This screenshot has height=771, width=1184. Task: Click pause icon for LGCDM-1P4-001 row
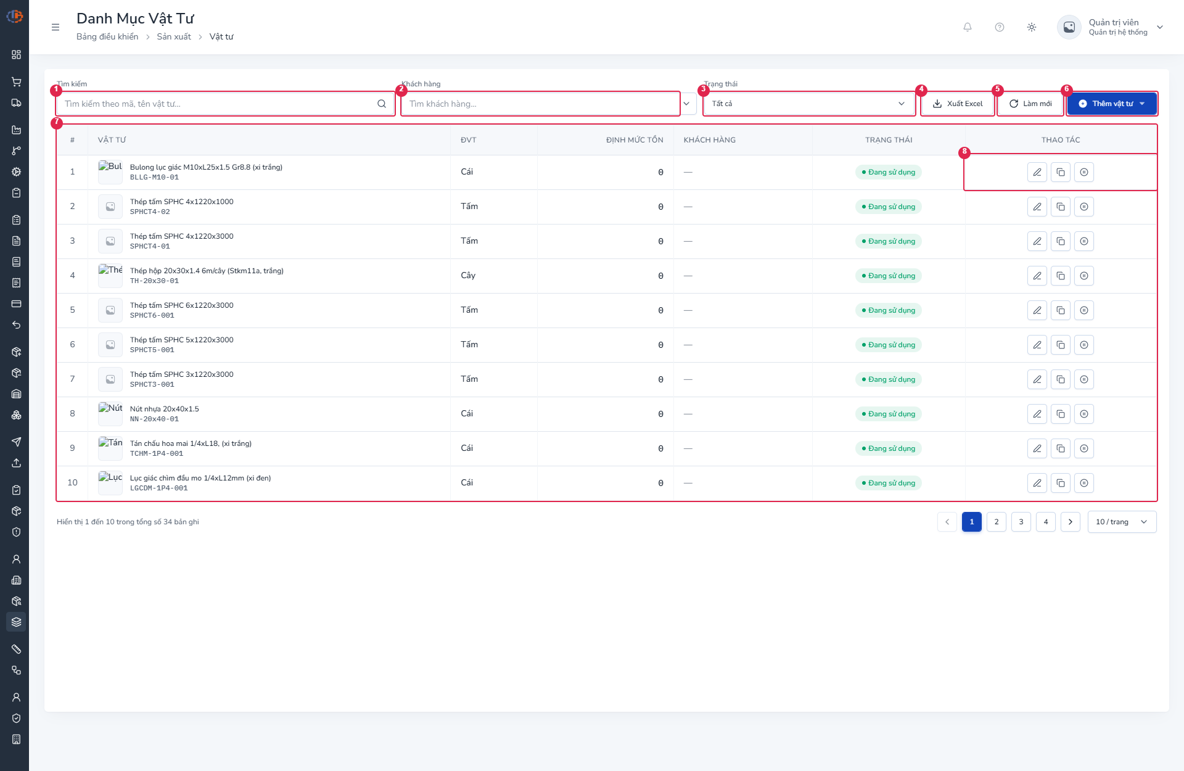pos(1084,483)
